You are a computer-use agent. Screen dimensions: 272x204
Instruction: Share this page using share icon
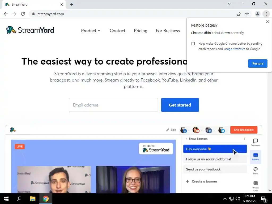point(239,14)
